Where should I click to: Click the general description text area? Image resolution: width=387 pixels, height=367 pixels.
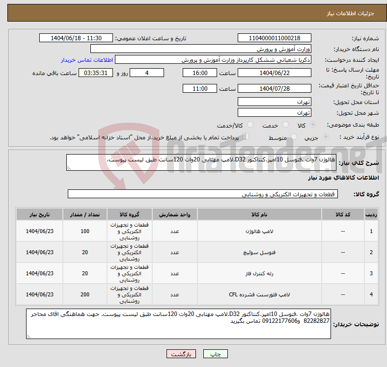201,162
